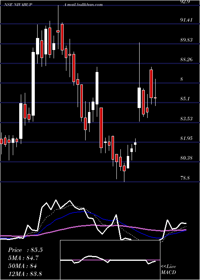Click the 89.83 price axis label

pos(186,40)
